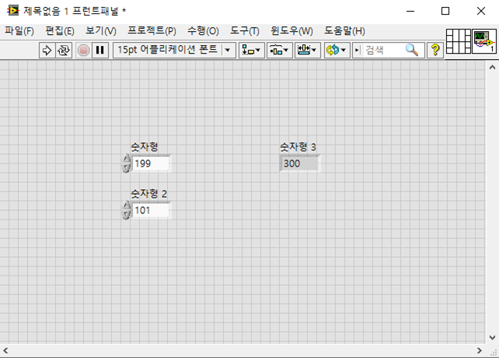499x358 pixels.
Task: Increment the 숫자형 control value
Action: [x=127, y=159]
